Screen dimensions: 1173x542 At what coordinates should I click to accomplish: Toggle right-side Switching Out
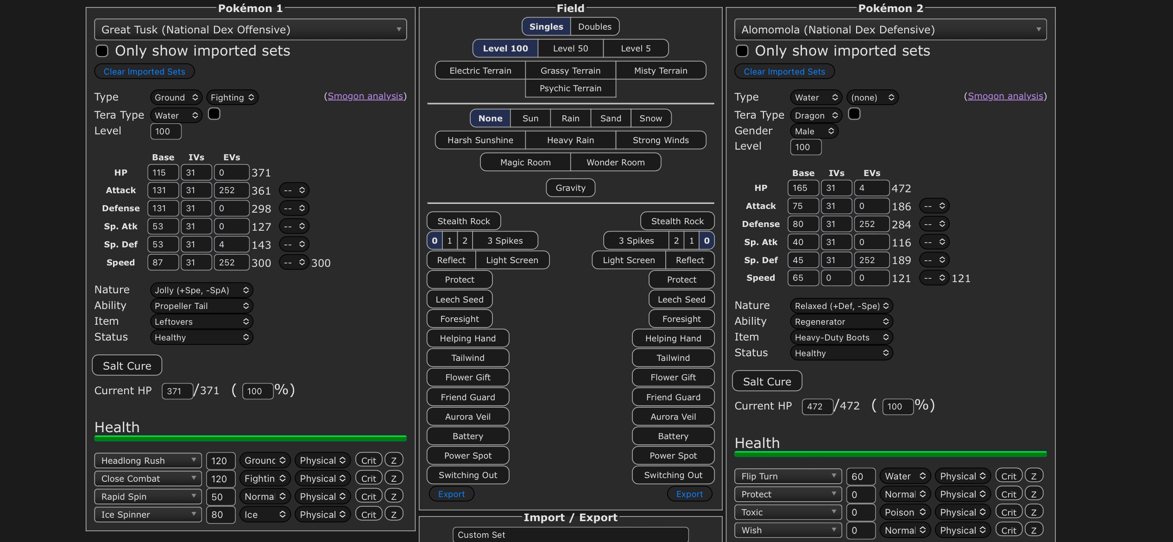click(673, 475)
